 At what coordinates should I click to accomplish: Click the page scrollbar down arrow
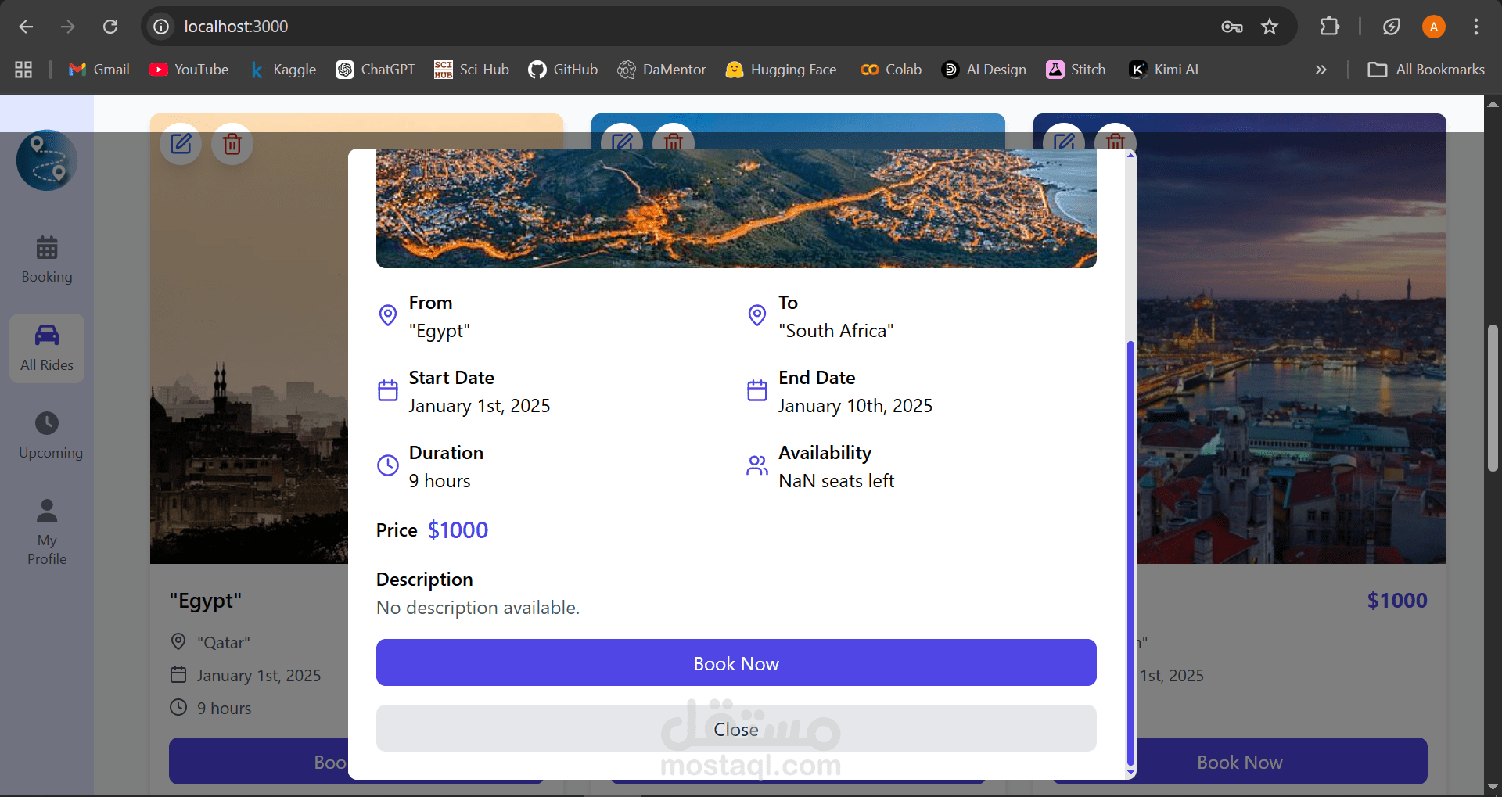pyautogui.click(x=1493, y=787)
